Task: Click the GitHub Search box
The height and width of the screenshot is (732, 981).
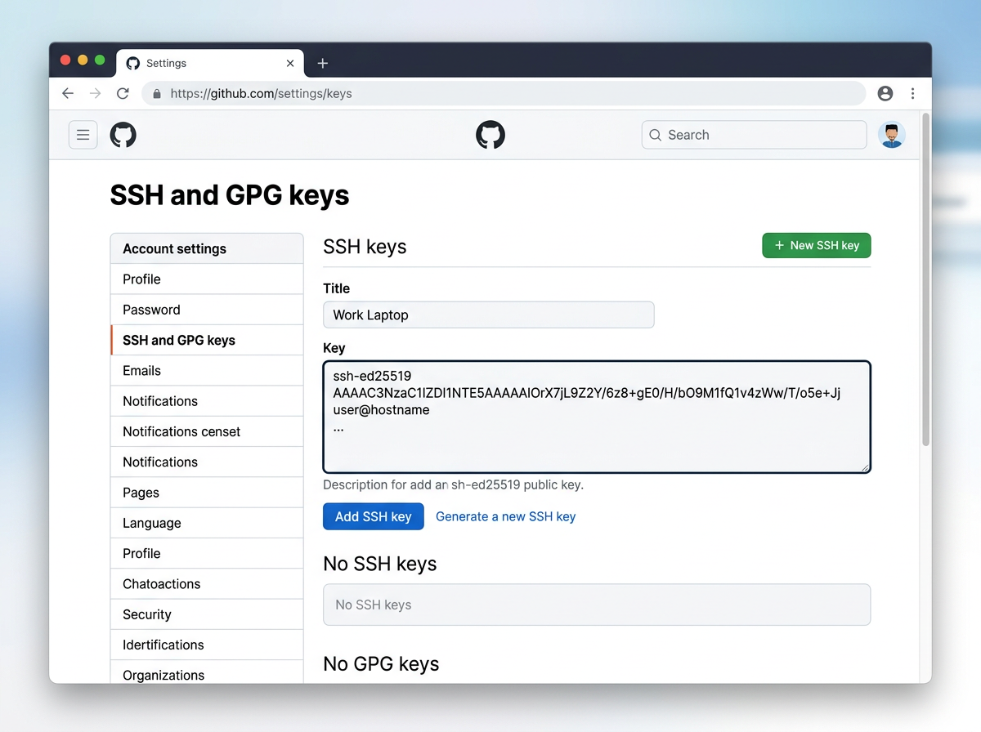Action: click(754, 135)
